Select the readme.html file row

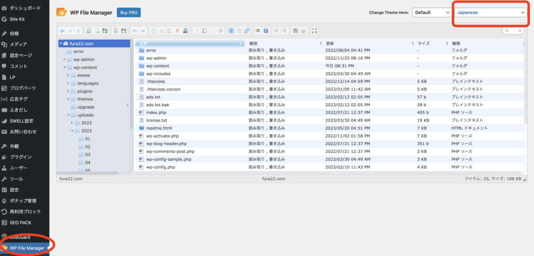click(x=330, y=128)
